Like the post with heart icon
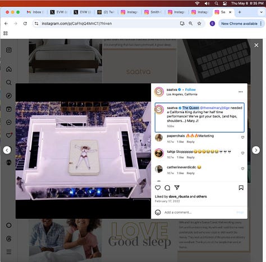The image size is (266, 262). pyautogui.click(x=158, y=188)
